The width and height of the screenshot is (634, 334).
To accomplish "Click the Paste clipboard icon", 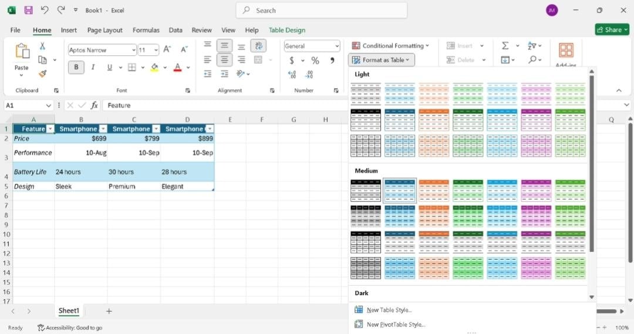I will [x=22, y=52].
